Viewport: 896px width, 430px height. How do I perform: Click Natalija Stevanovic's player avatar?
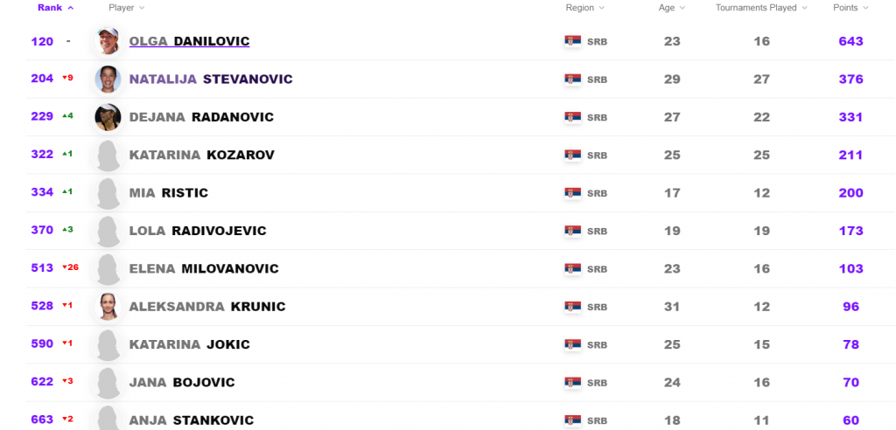tap(108, 80)
